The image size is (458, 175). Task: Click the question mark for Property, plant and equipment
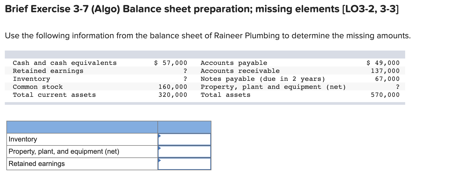[x=398, y=87]
